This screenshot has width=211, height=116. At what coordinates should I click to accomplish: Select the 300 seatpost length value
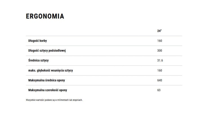point(160,51)
